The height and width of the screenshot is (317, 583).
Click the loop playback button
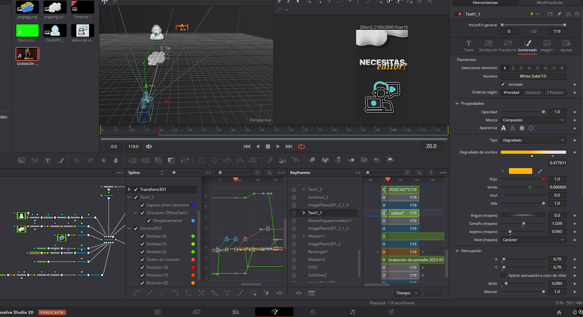click(x=301, y=146)
